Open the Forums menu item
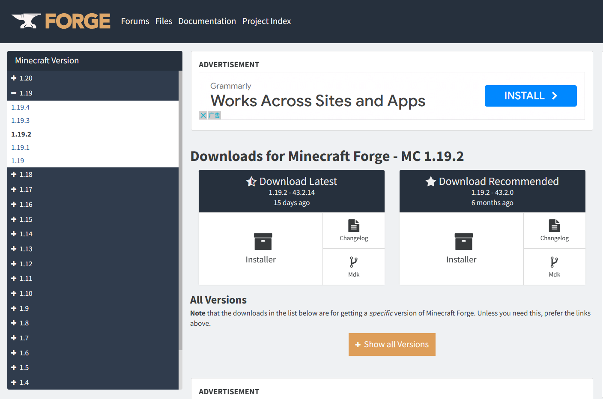 click(135, 21)
